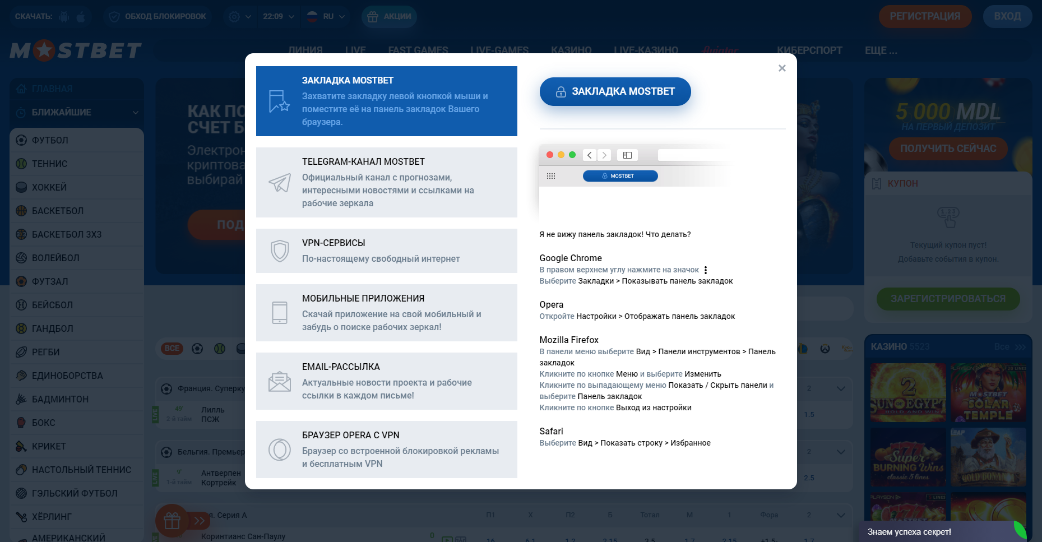Screen dimensions: 1042x542
Task: Click the Бокс glove icon
Action: click(21, 423)
